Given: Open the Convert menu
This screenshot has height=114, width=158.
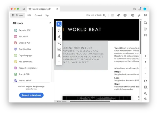Looking at the screenshot, I should tap(38, 15).
